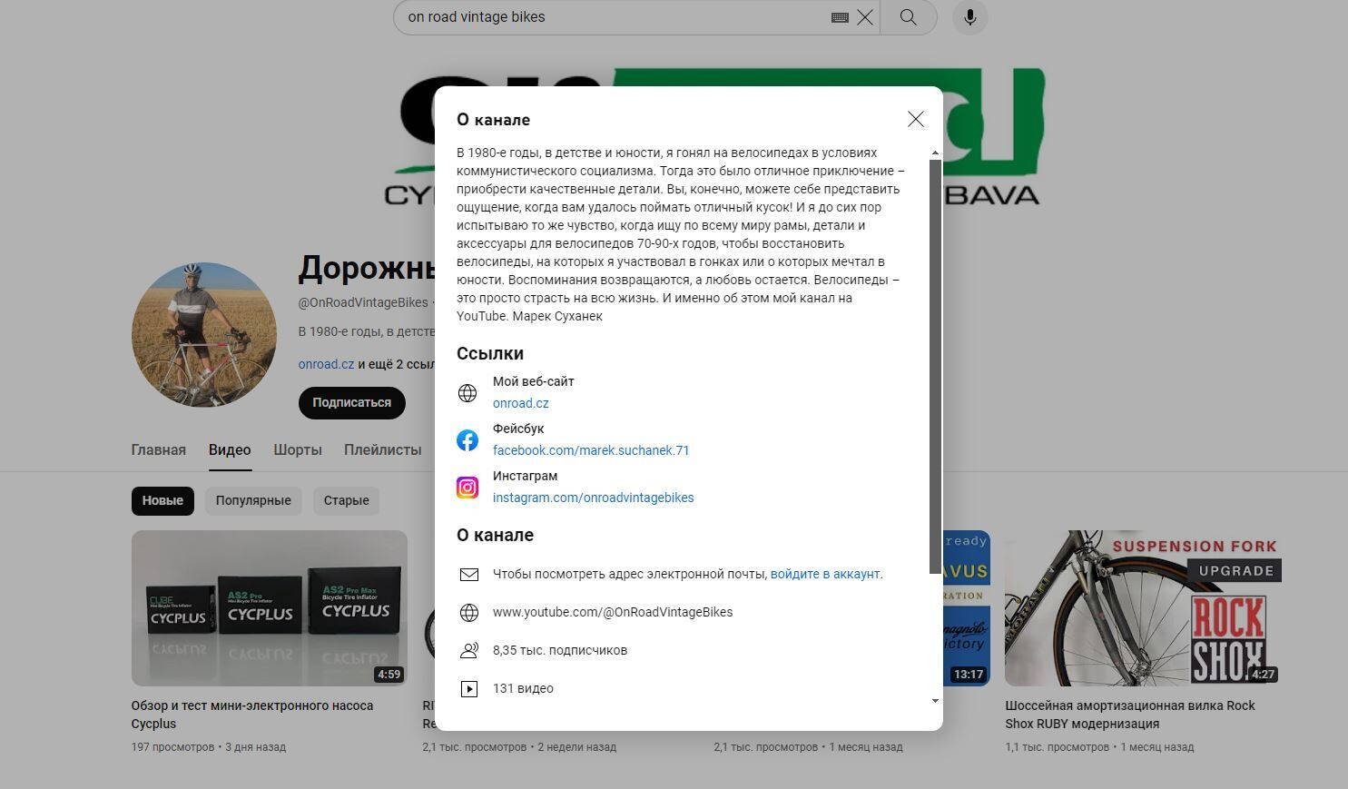Switch to the Плейлисты tab
The height and width of the screenshot is (789, 1348).
pos(383,449)
